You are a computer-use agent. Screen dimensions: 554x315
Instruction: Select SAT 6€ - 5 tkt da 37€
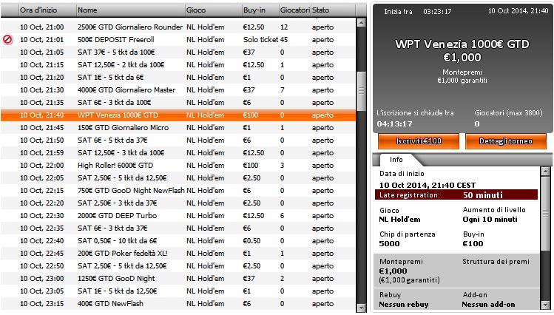pos(178,140)
